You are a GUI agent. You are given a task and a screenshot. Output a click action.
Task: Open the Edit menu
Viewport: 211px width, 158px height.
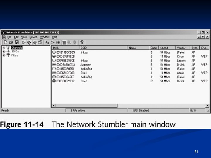(16, 37)
